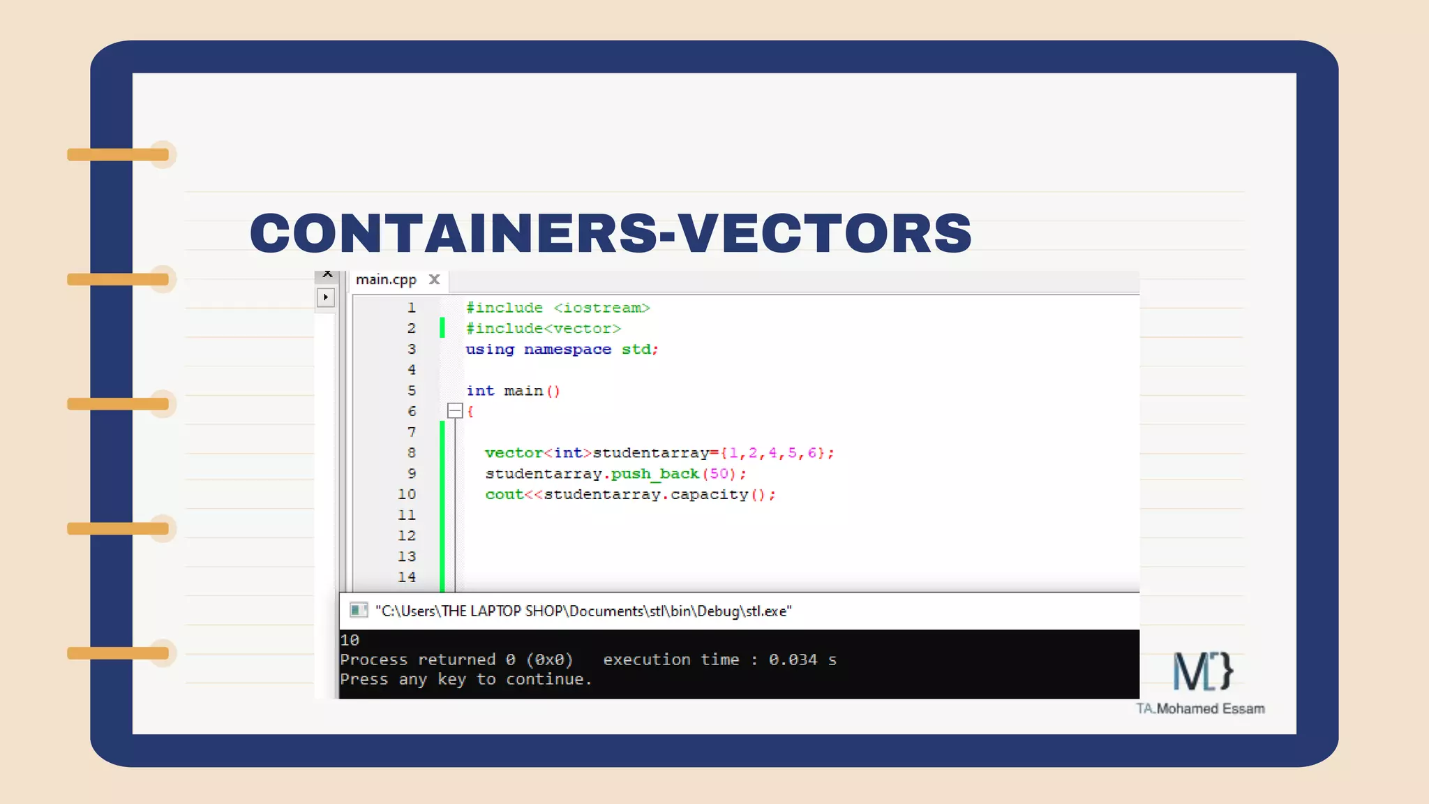Click the vector<int>studentarray declaration line
This screenshot has height=804, width=1429.
pyautogui.click(x=659, y=453)
